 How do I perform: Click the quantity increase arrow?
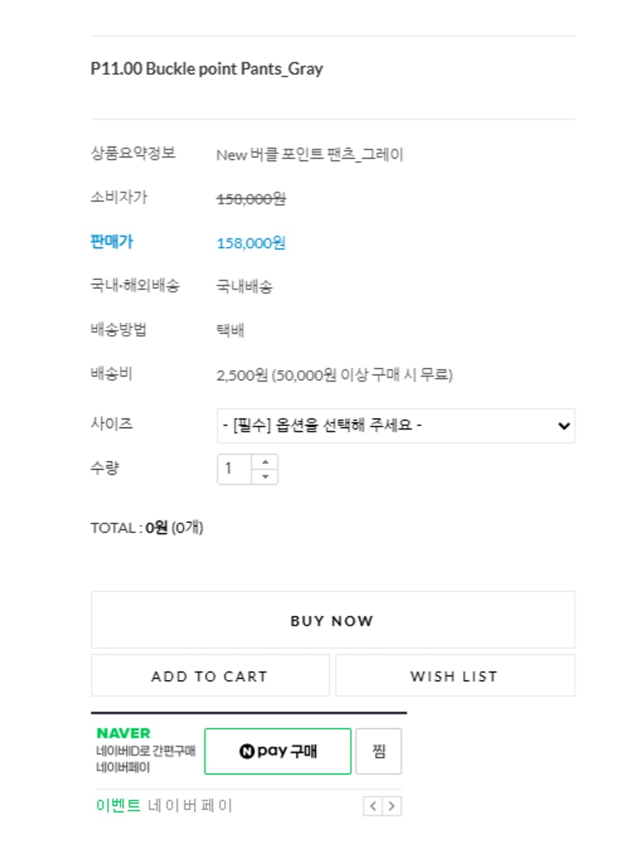[x=264, y=462]
